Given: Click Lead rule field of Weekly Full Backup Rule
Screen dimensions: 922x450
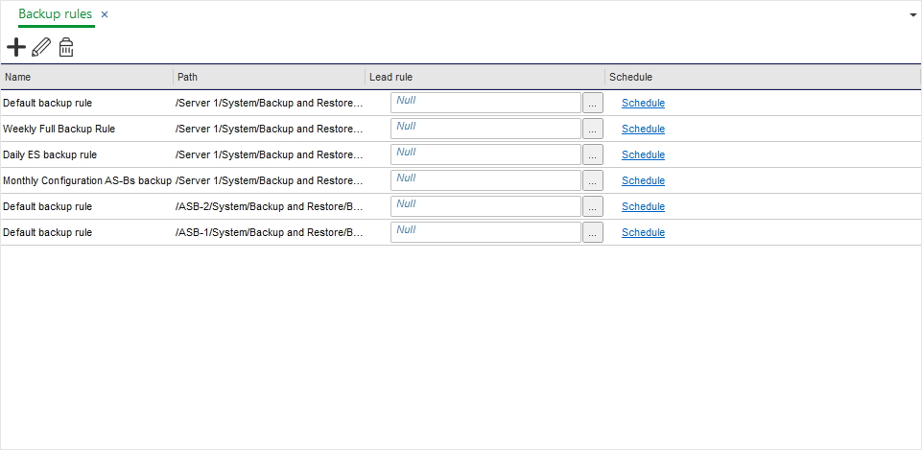Looking at the screenshot, I should click(x=485, y=129).
